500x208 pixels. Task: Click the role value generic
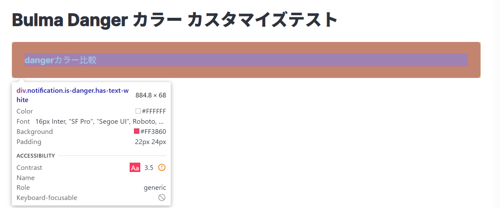[155, 188]
